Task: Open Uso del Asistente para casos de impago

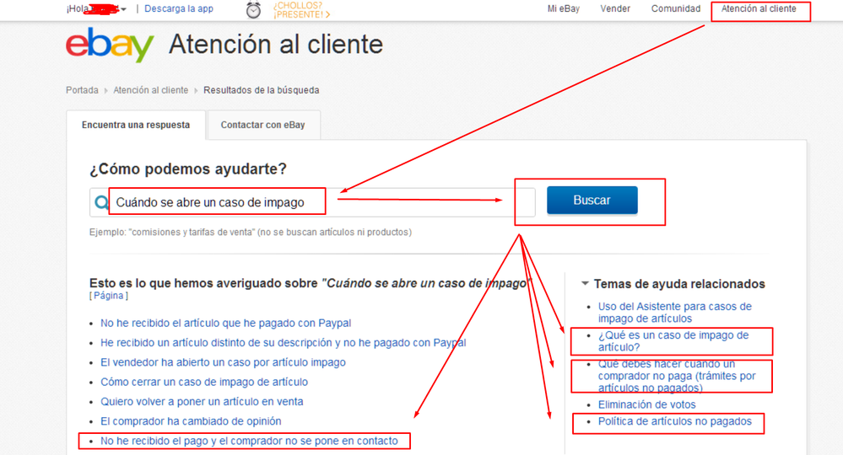Action: [675, 313]
